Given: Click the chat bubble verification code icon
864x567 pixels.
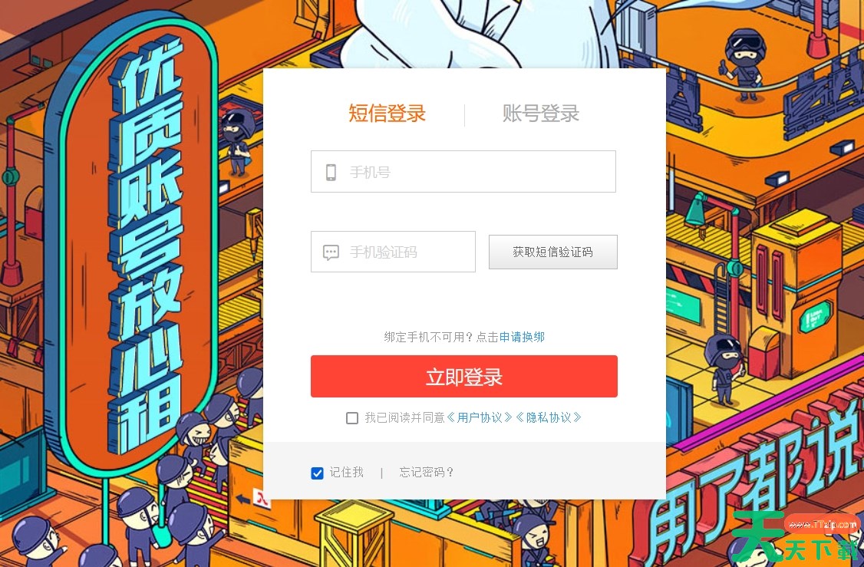Looking at the screenshot, I should tap(331, 252).
